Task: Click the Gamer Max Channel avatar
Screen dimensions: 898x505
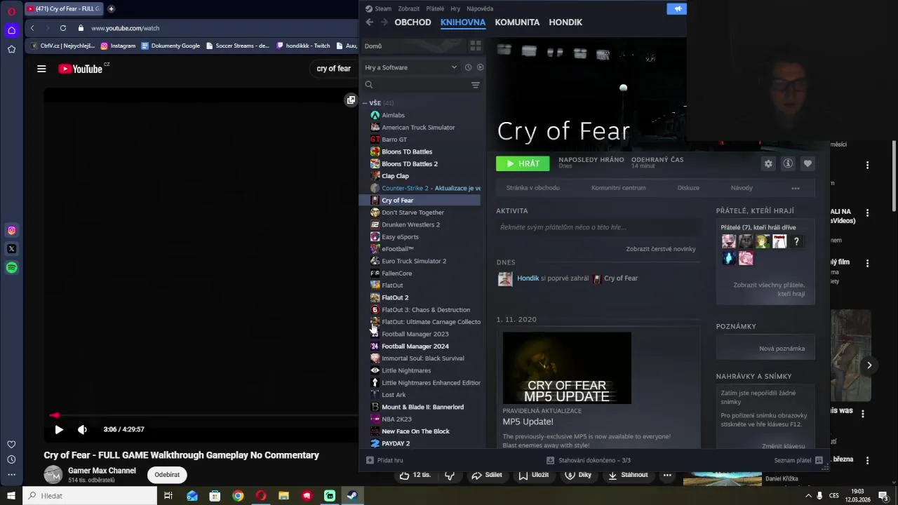Action: (x=53, y=475)
